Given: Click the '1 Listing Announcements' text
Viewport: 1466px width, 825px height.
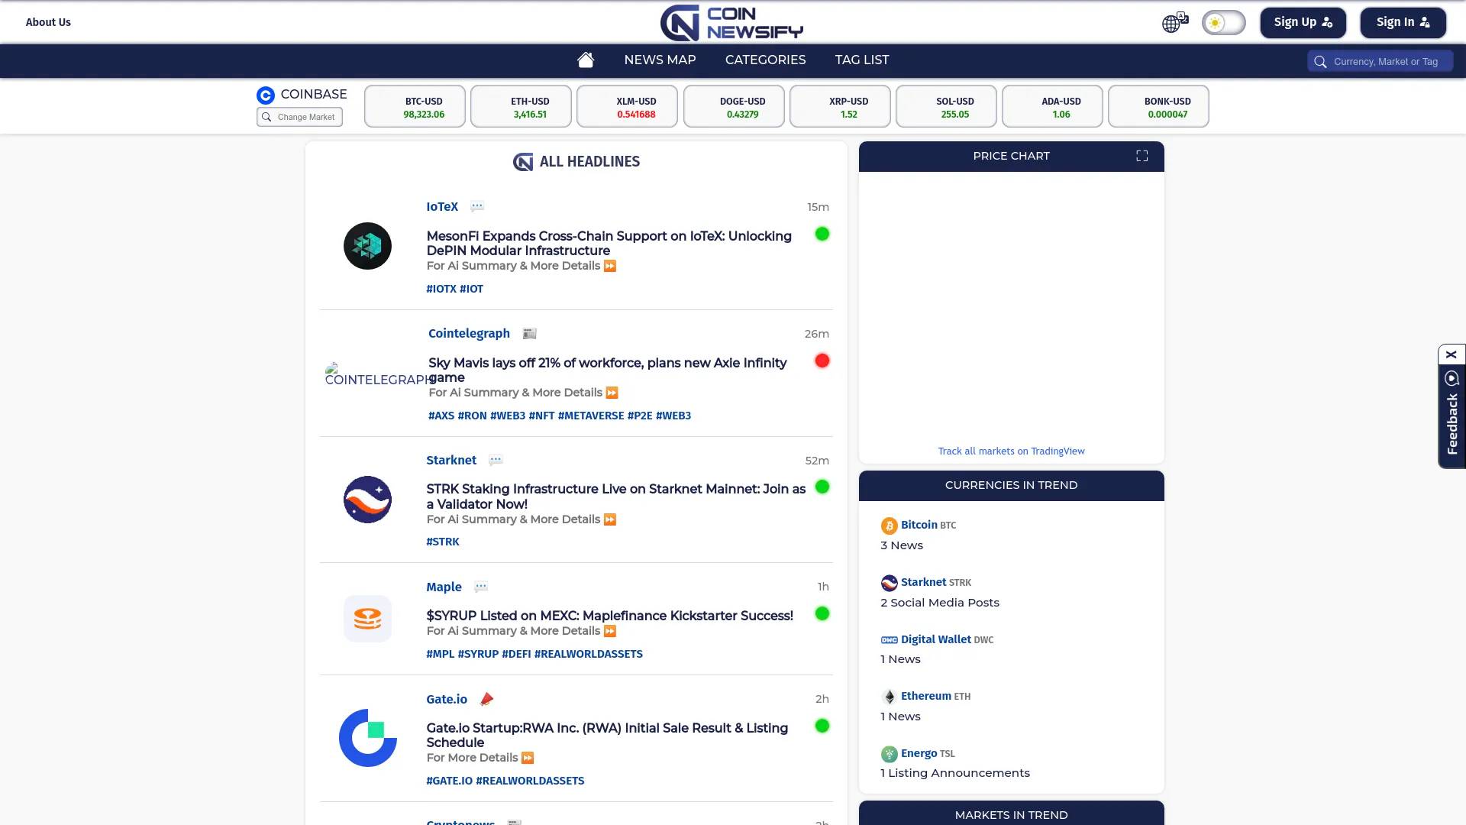Looking at the screenshot, I should [x=954, y=773].
